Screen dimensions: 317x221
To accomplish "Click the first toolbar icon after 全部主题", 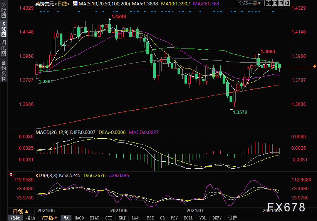I will 269,3.
